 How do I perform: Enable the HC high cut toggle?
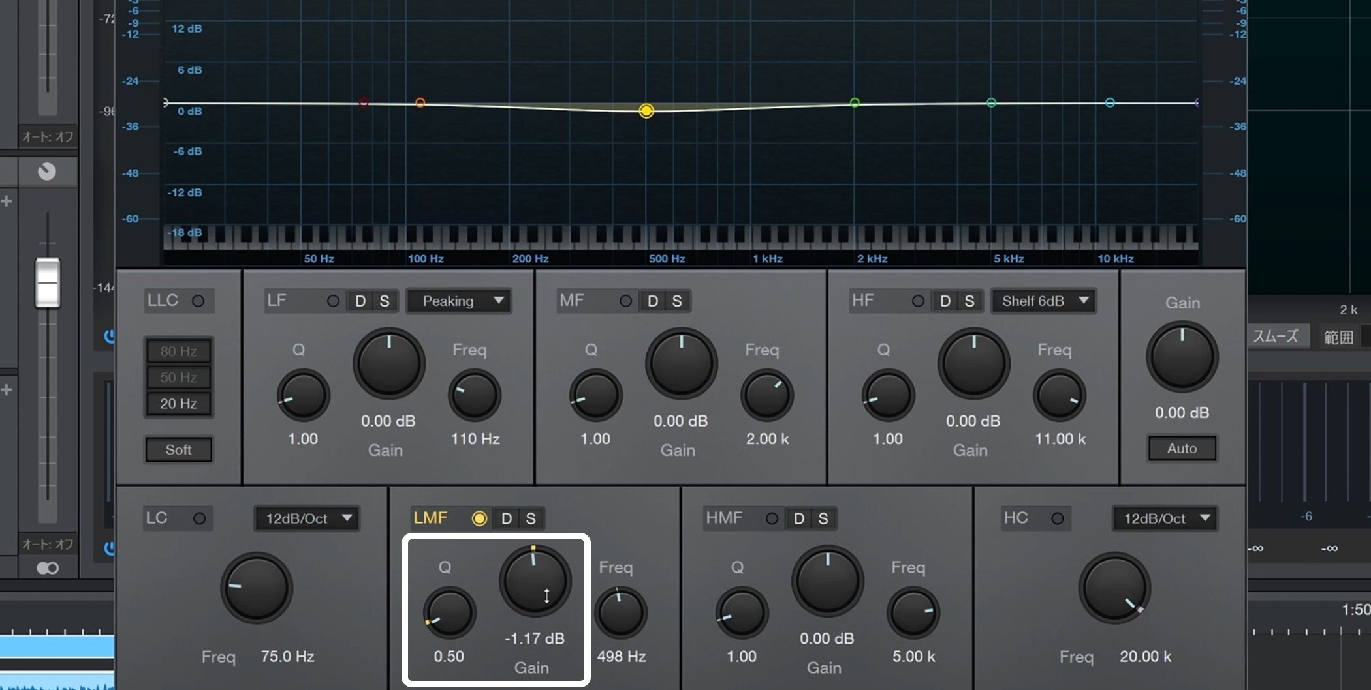1057,518
